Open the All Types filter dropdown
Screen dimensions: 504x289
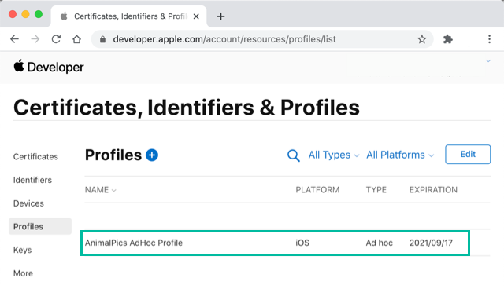click(x=334, y=155)
